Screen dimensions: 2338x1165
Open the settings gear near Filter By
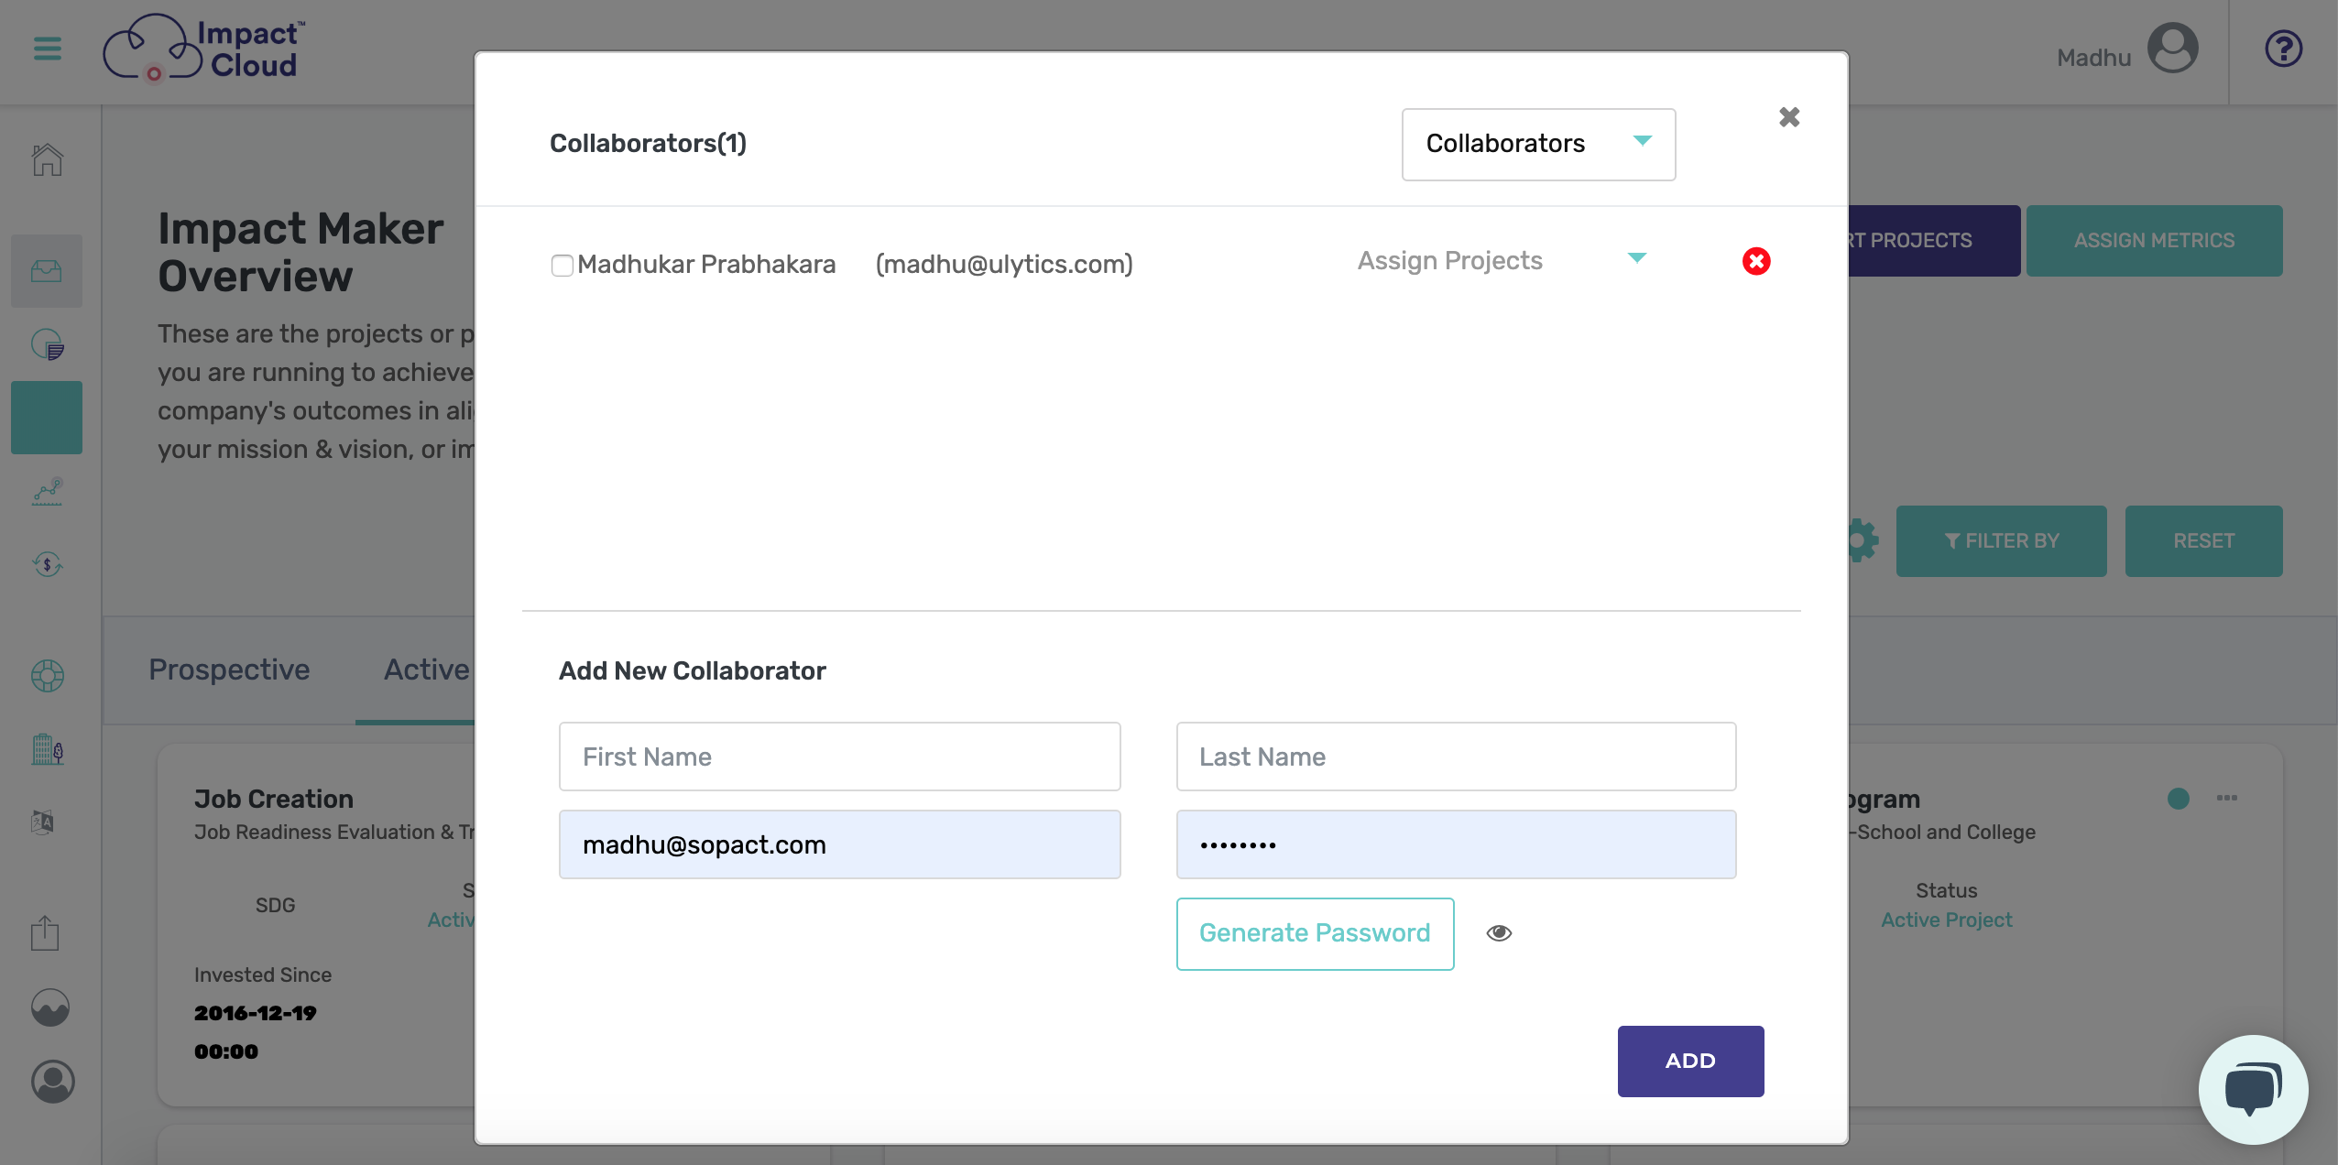pyautogui.click(x=1863, y=541)
